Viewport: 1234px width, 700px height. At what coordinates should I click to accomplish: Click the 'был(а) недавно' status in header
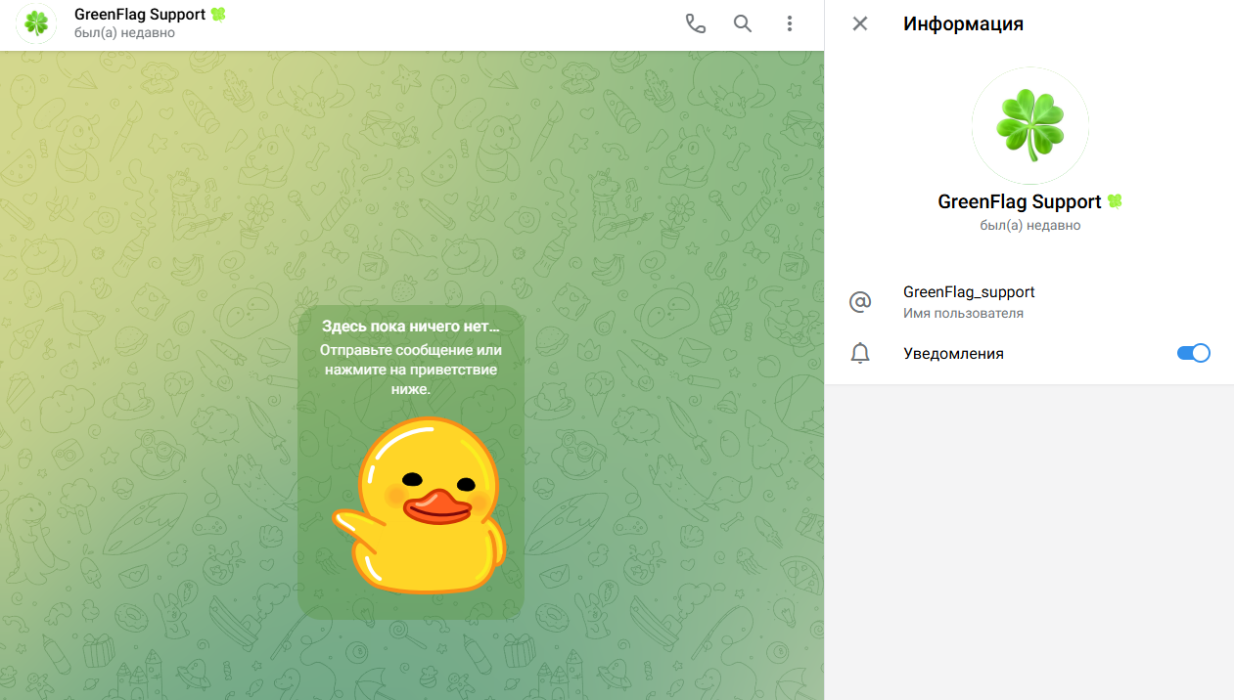[124, 33]
